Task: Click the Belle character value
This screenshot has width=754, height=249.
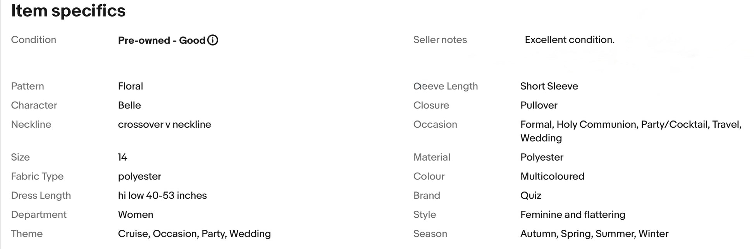Action: [x=129, y=105]
